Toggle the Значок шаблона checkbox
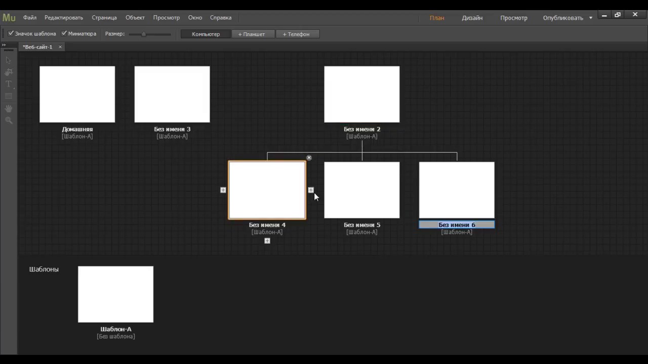The height and width of the screenshot is (364, 648). click(11, 34)
